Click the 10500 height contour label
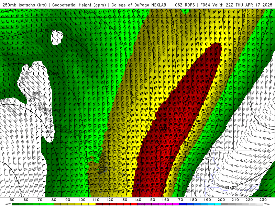This screenshot has height=206, width=275. [48, 30]
